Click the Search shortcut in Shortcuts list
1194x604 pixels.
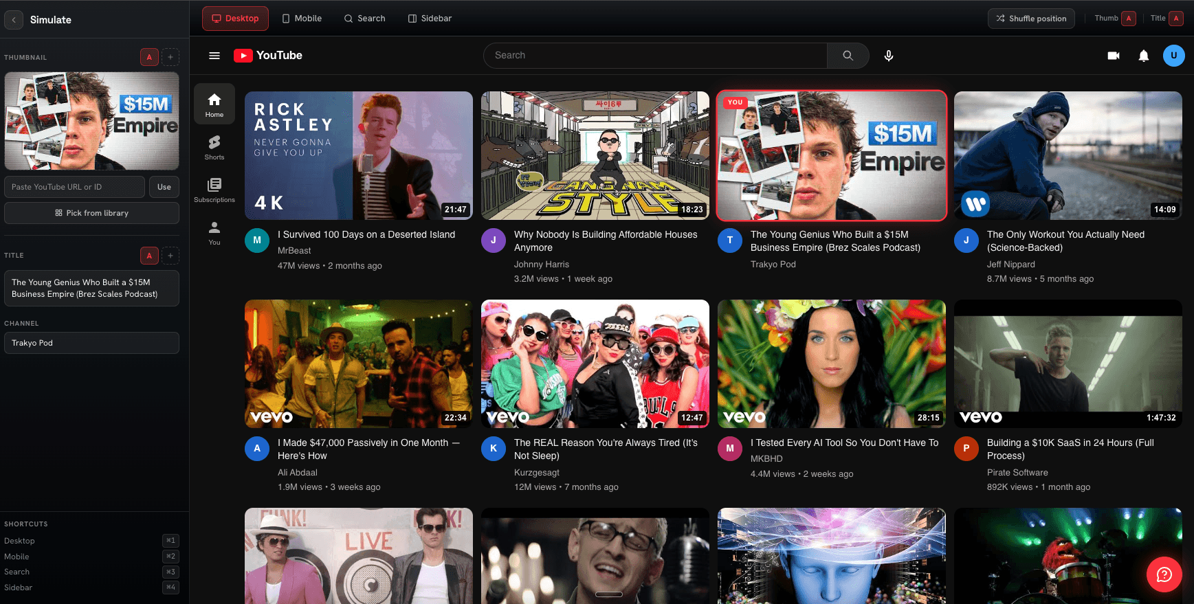(91, 572)
